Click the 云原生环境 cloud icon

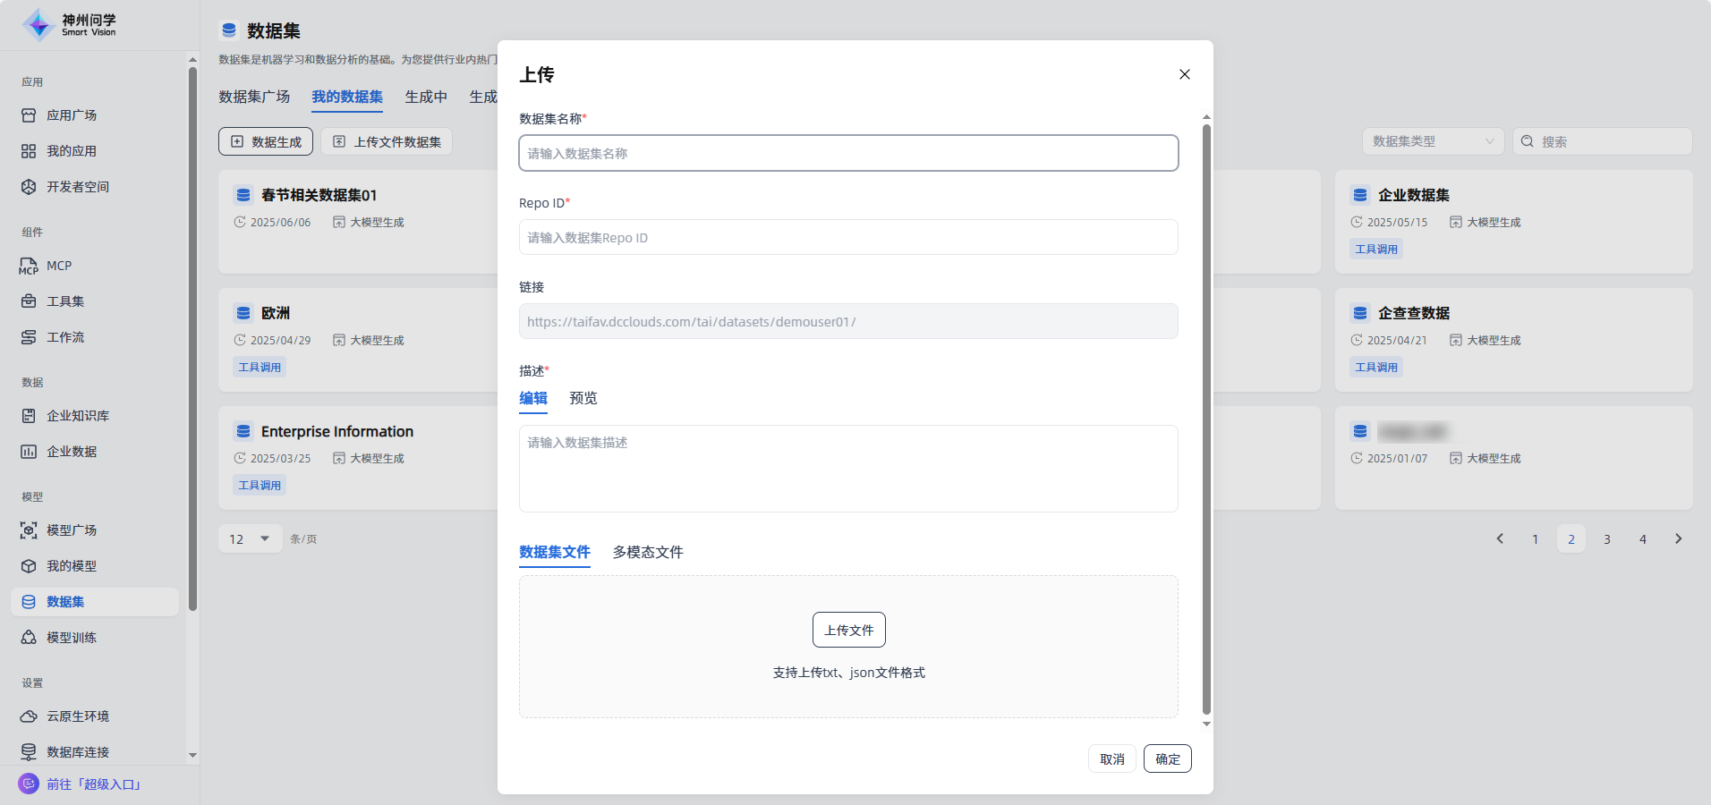tap(29, 716)
